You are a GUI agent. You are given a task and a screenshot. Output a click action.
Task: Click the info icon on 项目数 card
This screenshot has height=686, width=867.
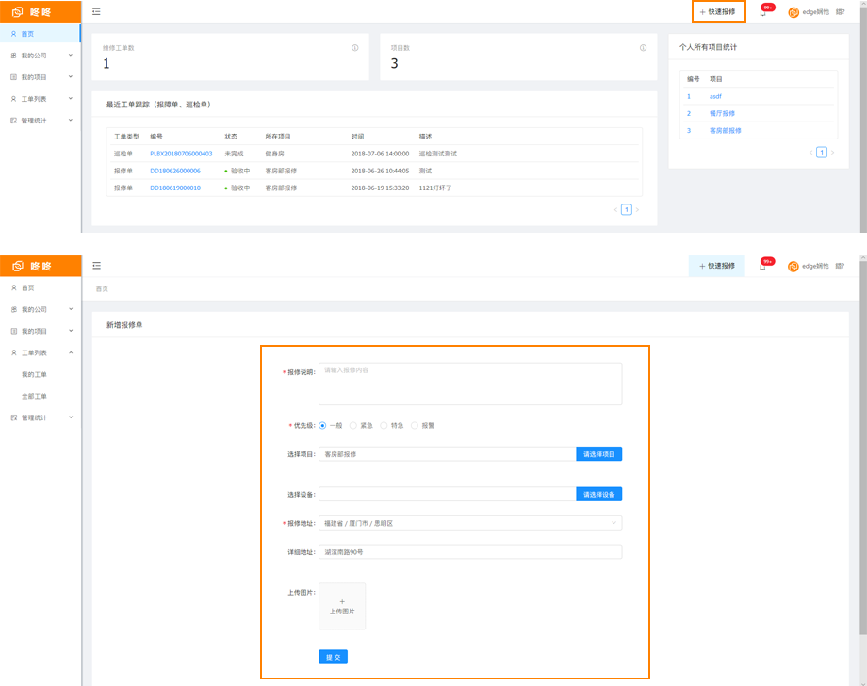(x=644, y=48)
